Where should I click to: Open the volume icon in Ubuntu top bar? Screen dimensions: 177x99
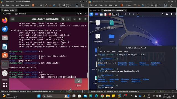[81, 13]
